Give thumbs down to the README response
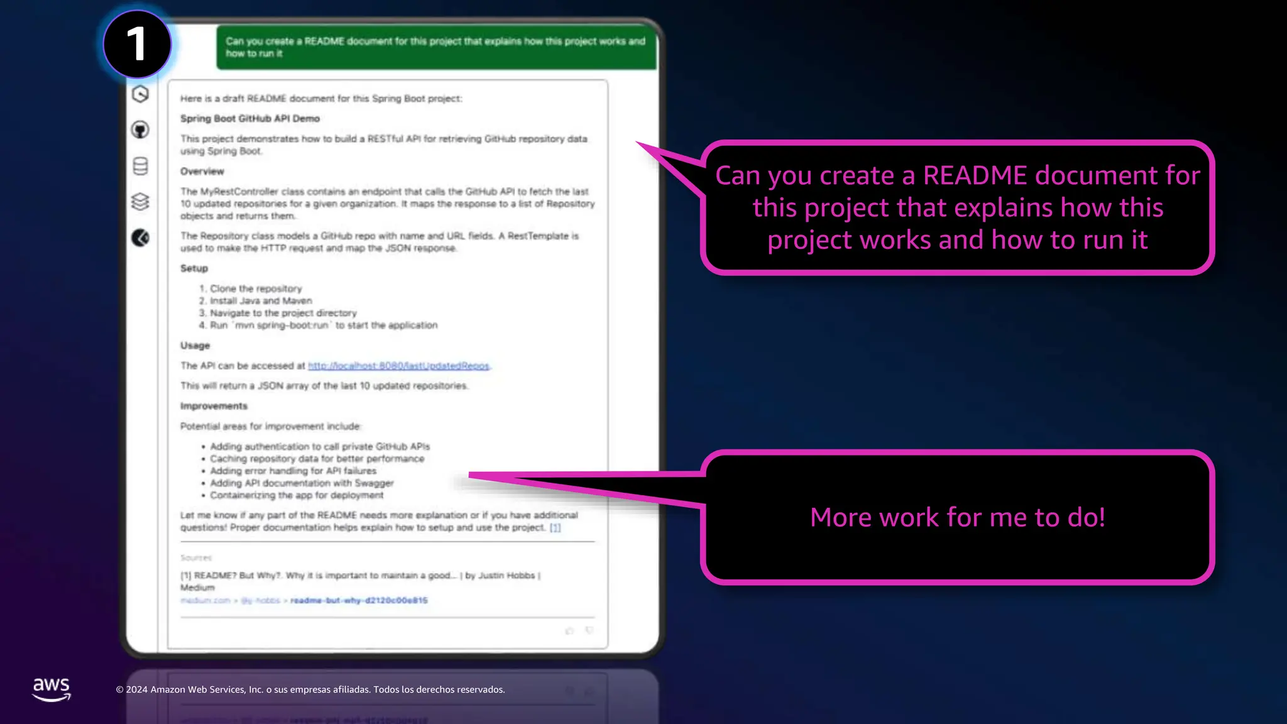Viewport: 1287px width, 724px height. 589,630
